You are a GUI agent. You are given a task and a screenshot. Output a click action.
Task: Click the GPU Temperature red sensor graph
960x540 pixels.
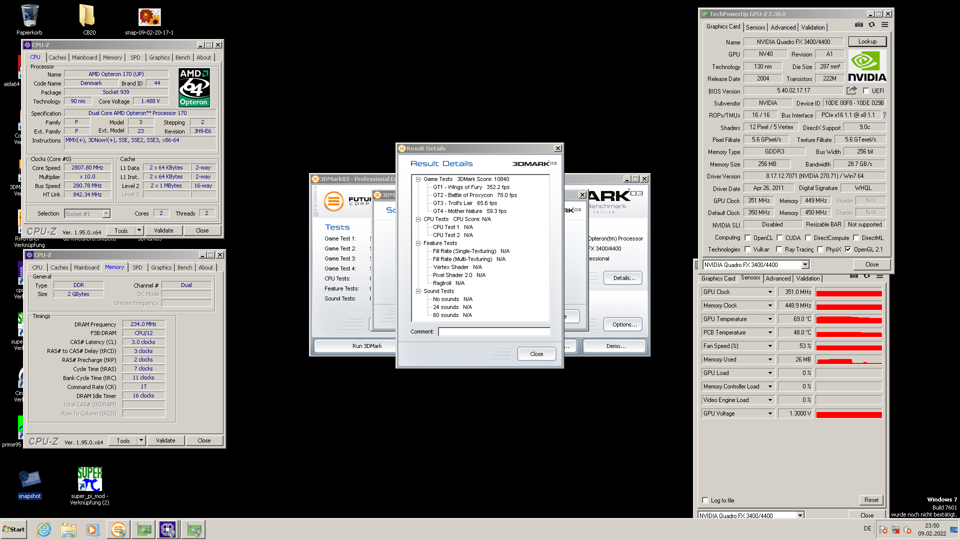point(848,319)
